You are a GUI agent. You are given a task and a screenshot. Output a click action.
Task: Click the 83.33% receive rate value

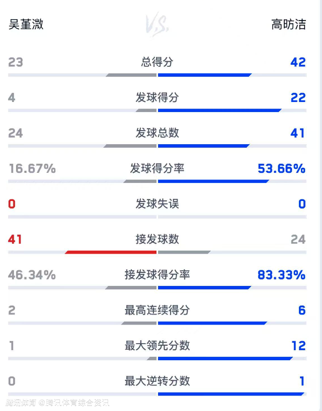click(281, 275)
